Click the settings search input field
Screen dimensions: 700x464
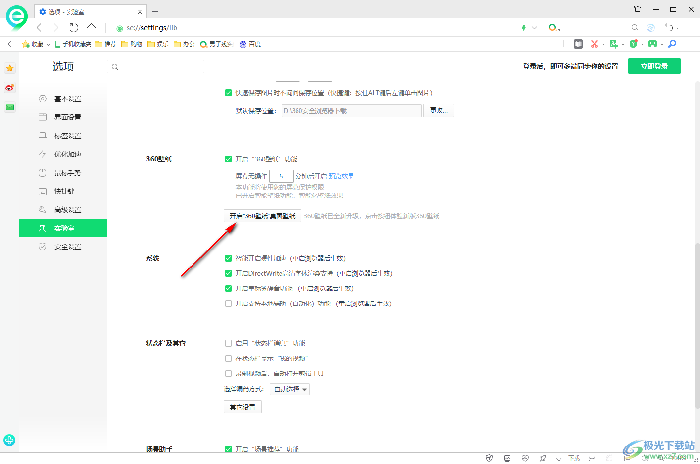click(156, 67)
